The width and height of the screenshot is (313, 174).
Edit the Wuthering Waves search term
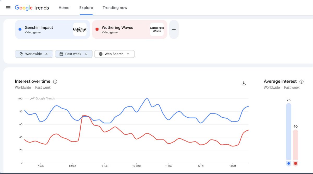(x=130, y=30)
